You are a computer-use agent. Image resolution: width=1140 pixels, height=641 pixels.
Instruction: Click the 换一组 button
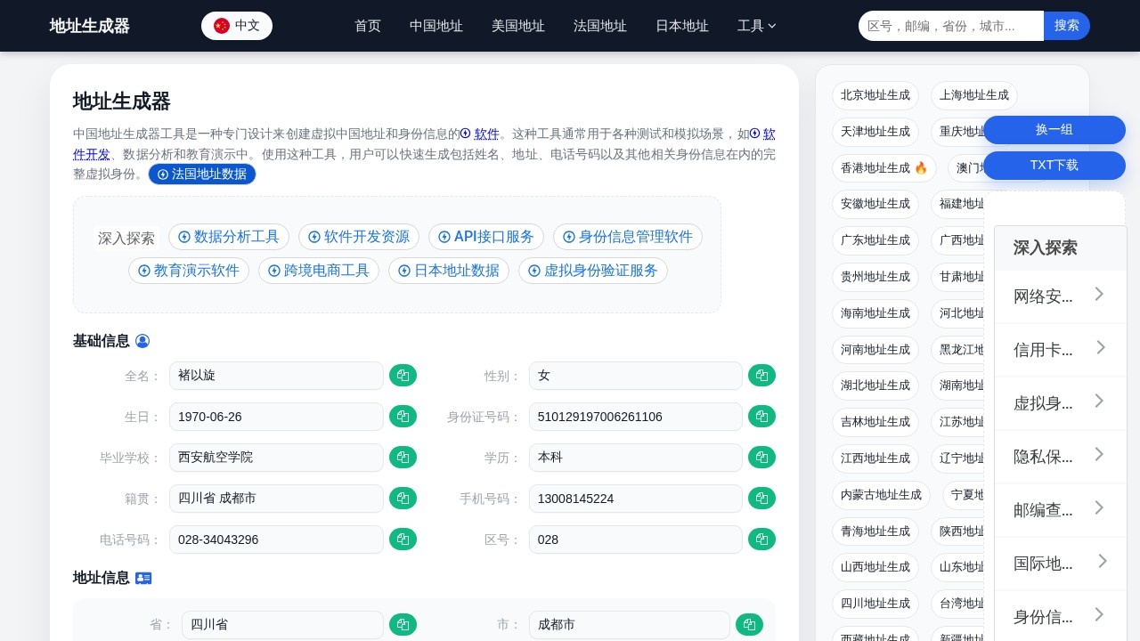(1054, 130)
